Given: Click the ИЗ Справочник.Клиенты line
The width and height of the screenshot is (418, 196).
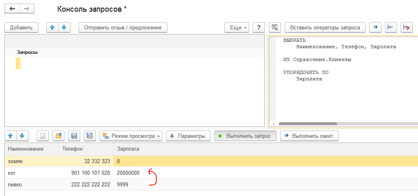Looking at the screenshot, I should [317, 59].
